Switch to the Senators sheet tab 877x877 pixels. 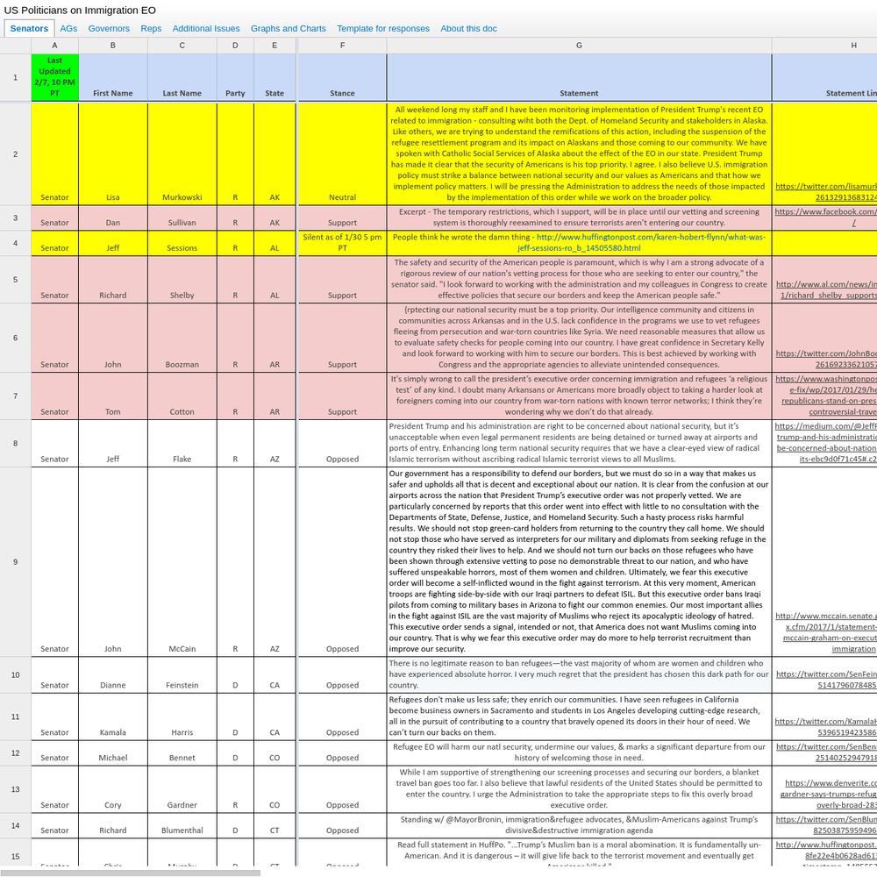click(29, 29)
